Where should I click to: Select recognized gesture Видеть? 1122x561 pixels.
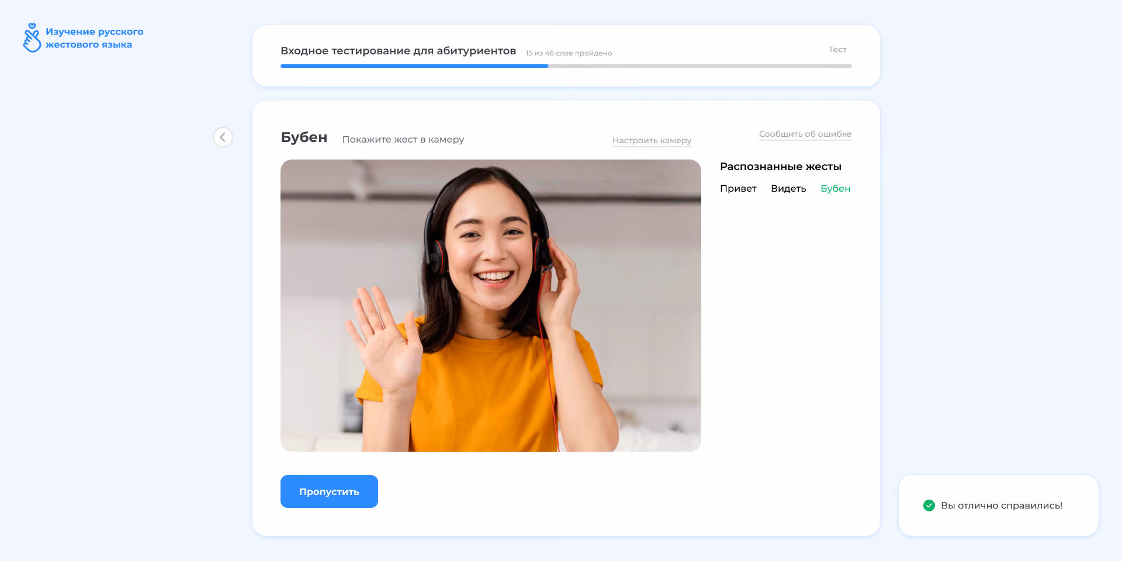788,189
